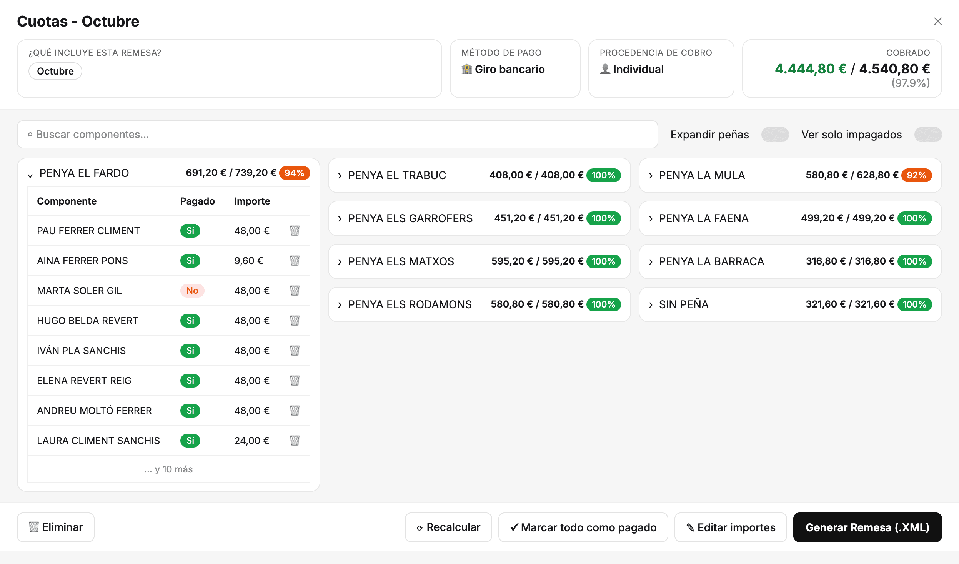Click the Individual procedencia value
The height and width of the screenshot is (564, 959).
(632, 69)
